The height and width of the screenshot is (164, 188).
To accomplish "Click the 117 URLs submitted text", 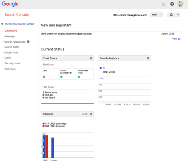I will point(56,123).
